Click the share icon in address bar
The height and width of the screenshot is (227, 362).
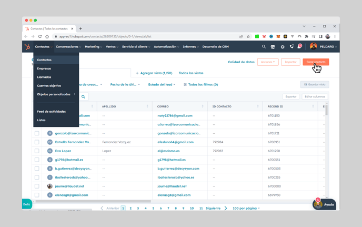pos(241,36)
